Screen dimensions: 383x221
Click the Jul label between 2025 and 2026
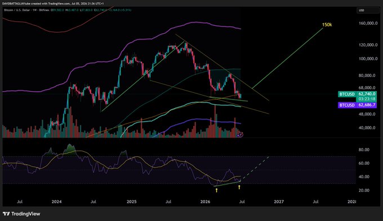click(x=168, y=202)
